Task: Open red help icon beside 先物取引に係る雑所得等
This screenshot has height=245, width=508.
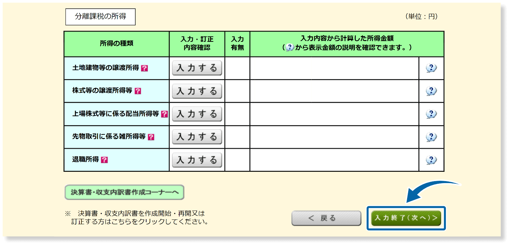Action: click(x=151, y=137)
